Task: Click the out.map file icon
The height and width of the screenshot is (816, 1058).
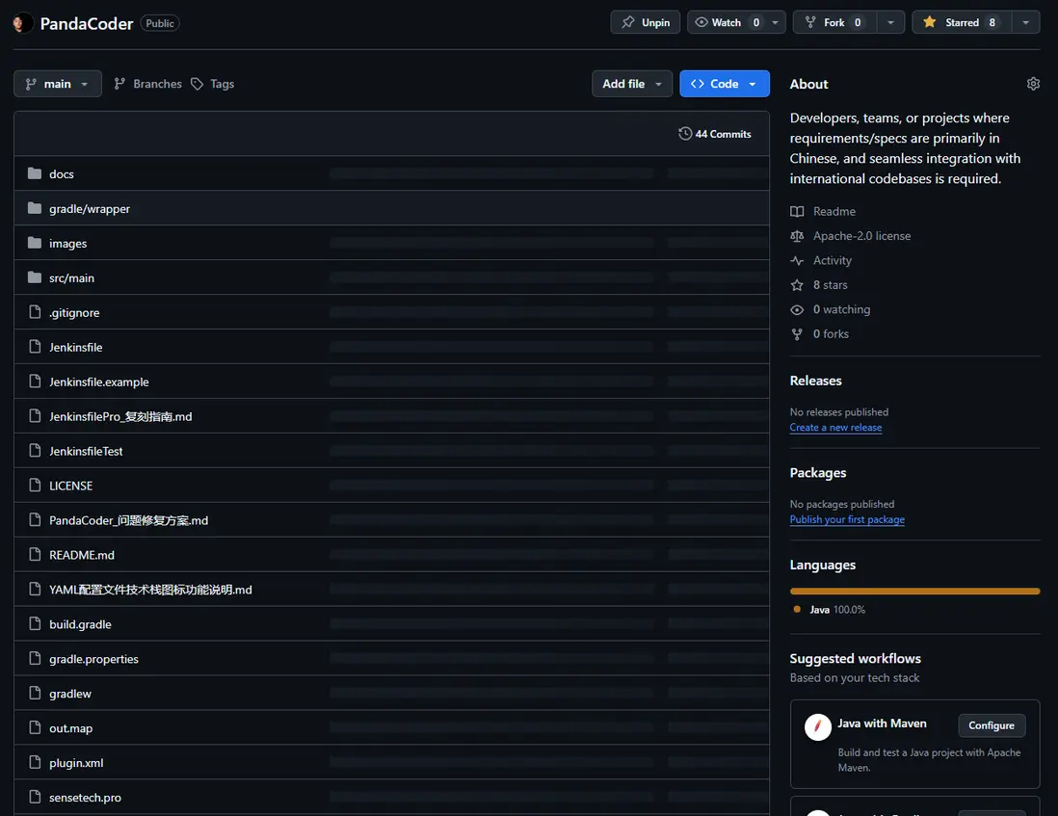Action: click(35, 727)
